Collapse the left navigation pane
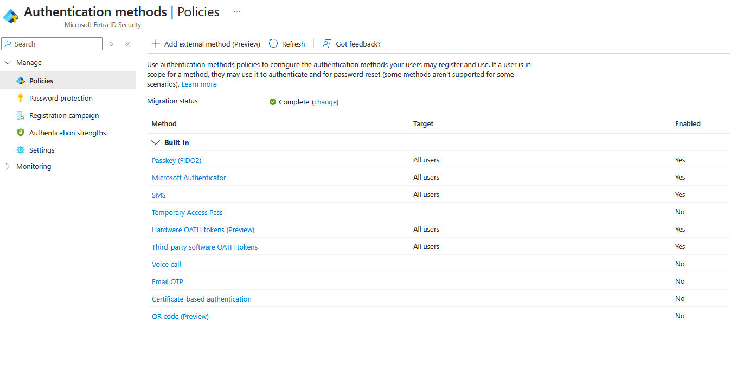Screen dimensions: 730x380 pyautogui.click(x=127, y=44)
